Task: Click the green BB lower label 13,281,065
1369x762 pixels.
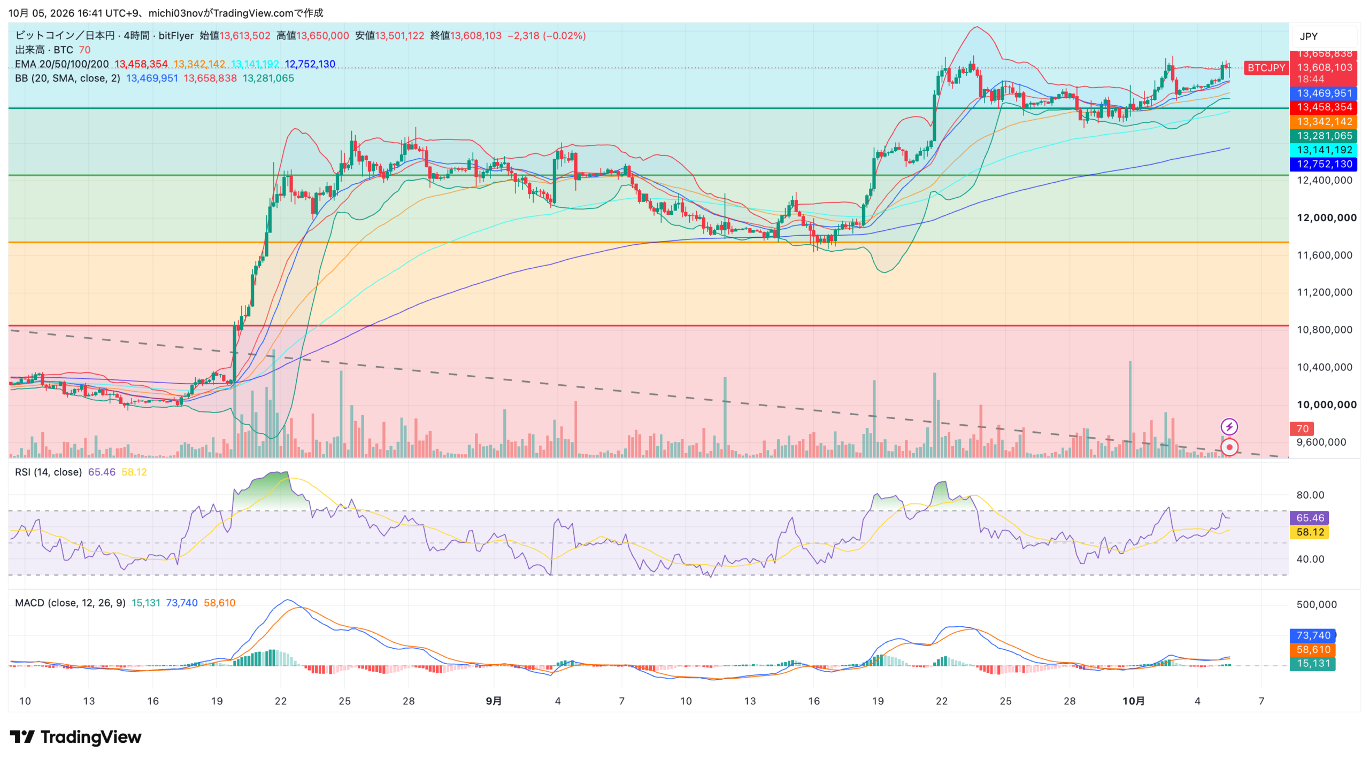Action: (1324, 136)
